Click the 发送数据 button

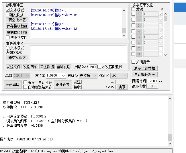coord(47,67)
